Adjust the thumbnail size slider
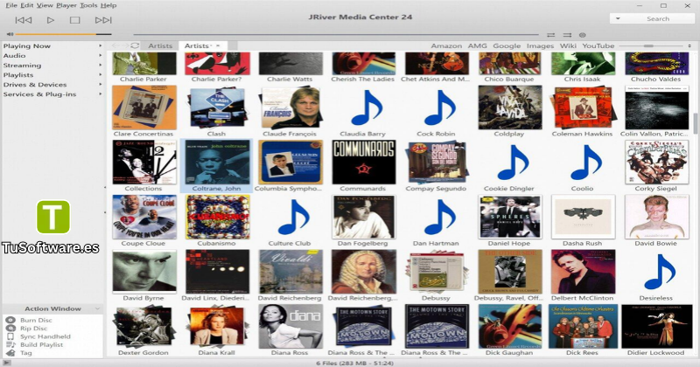 coord(652,46)
